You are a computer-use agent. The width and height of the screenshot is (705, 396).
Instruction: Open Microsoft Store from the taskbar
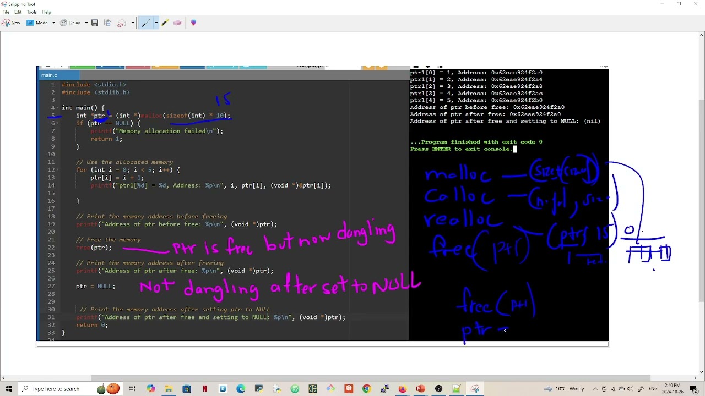click(187, 389)
